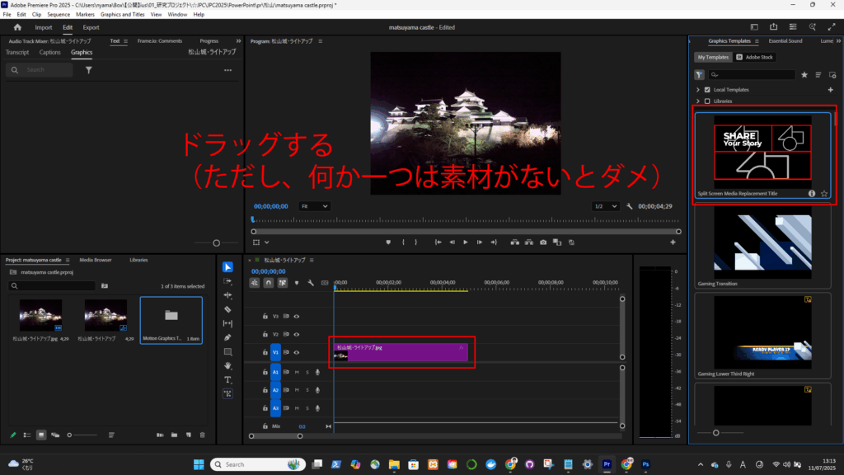
Task: Expand the Local Templates tree
Action: pyautogui.click(x=697, y=89)
